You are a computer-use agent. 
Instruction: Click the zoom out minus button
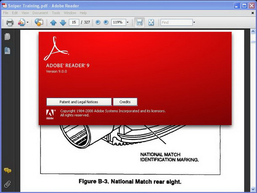pyautogui.click(x=98, y=22)
